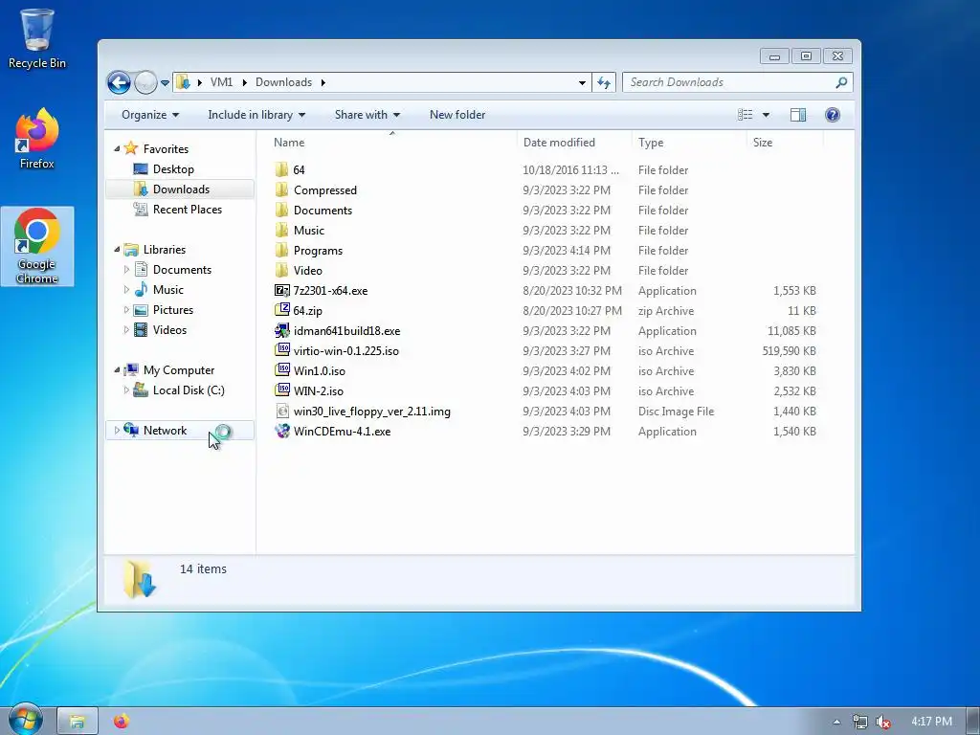Toggle the preview pane button

tap(798, 115)
